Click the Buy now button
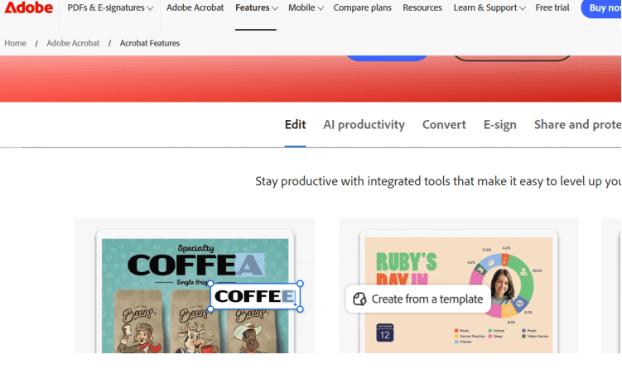622x373 pixels. click(x=601, y=8)
